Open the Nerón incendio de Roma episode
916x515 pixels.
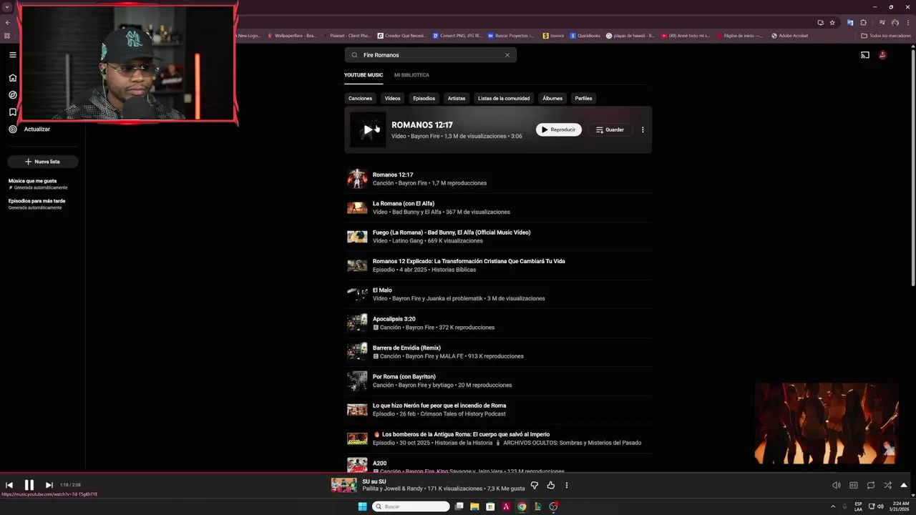498,409
